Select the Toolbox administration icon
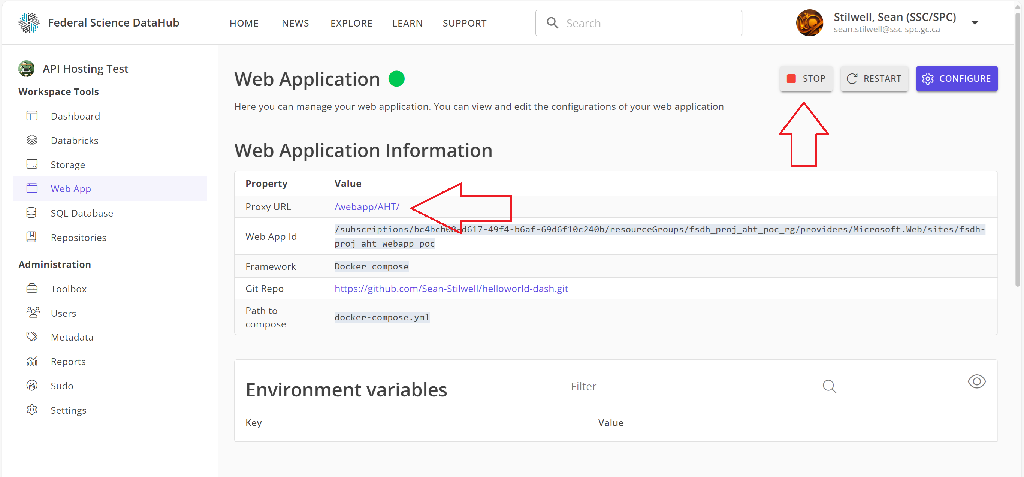The image size is (1024, 477). pos(32,288)
